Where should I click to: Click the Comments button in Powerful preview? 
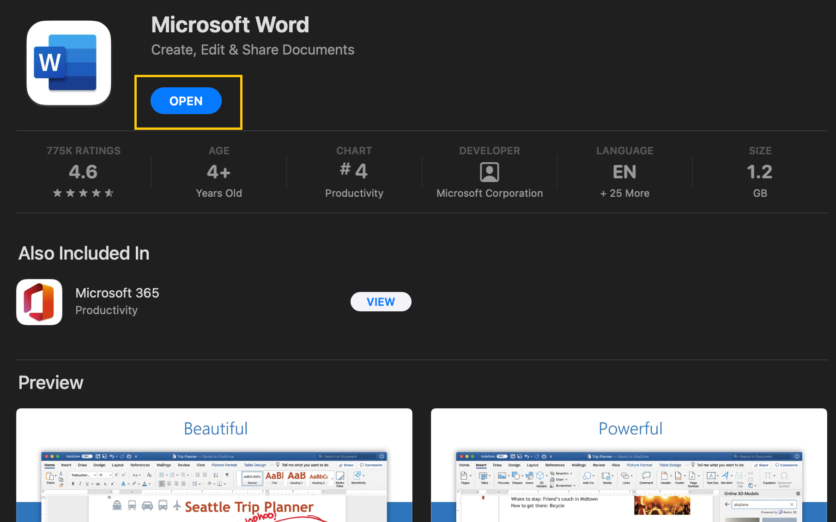pos(787,465)
